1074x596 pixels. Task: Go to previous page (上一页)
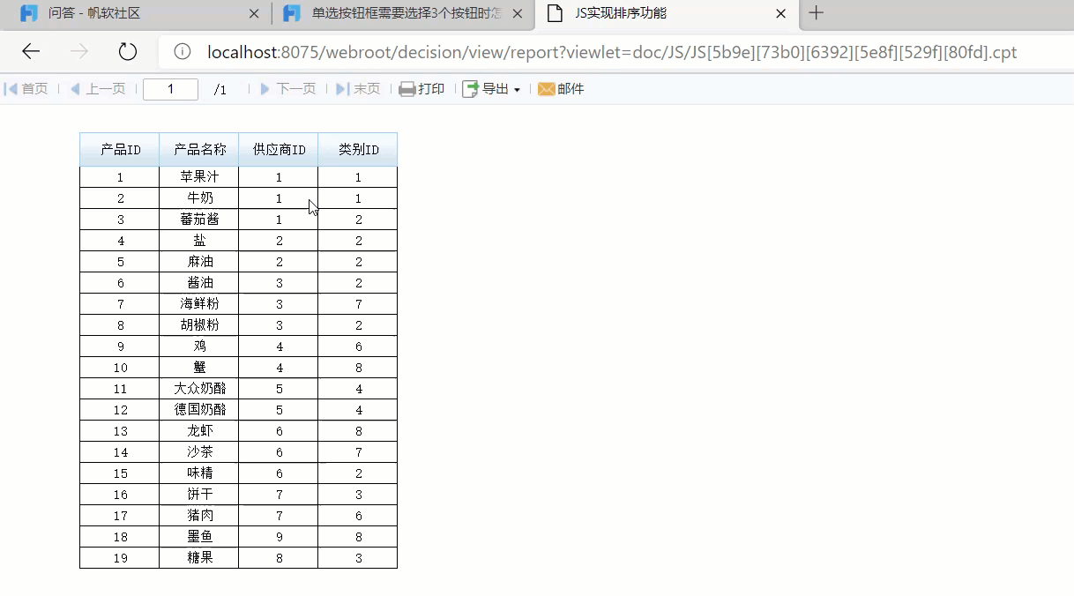click(x=98, y=89)
